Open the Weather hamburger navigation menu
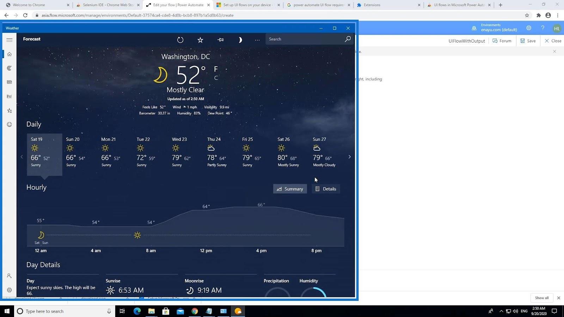The image size is (564, 317). (10, 40)
